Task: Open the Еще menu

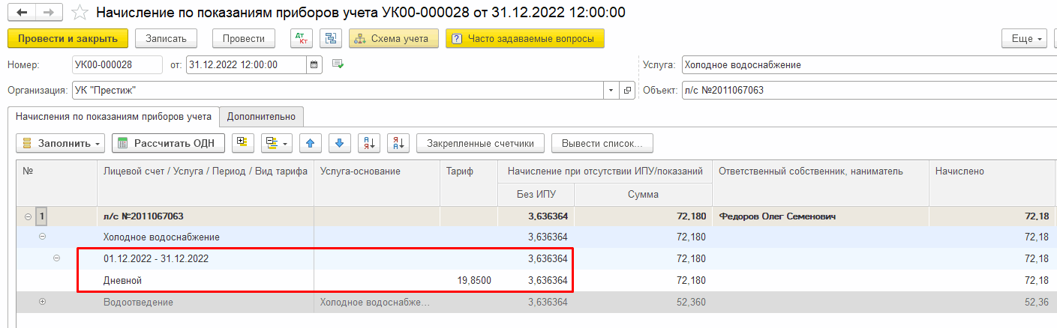Action: click(x=1024, y=38)
